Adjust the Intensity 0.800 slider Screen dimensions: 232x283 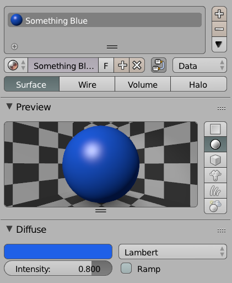coord(58,268)
